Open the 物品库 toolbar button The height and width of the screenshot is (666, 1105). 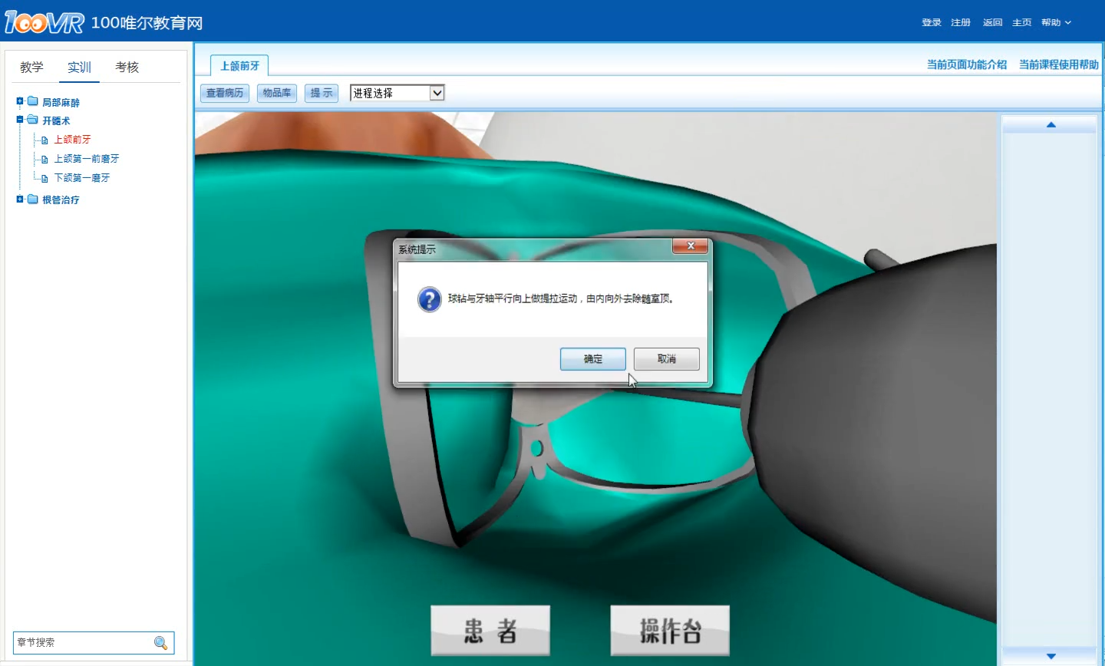(x=276, y=93)
